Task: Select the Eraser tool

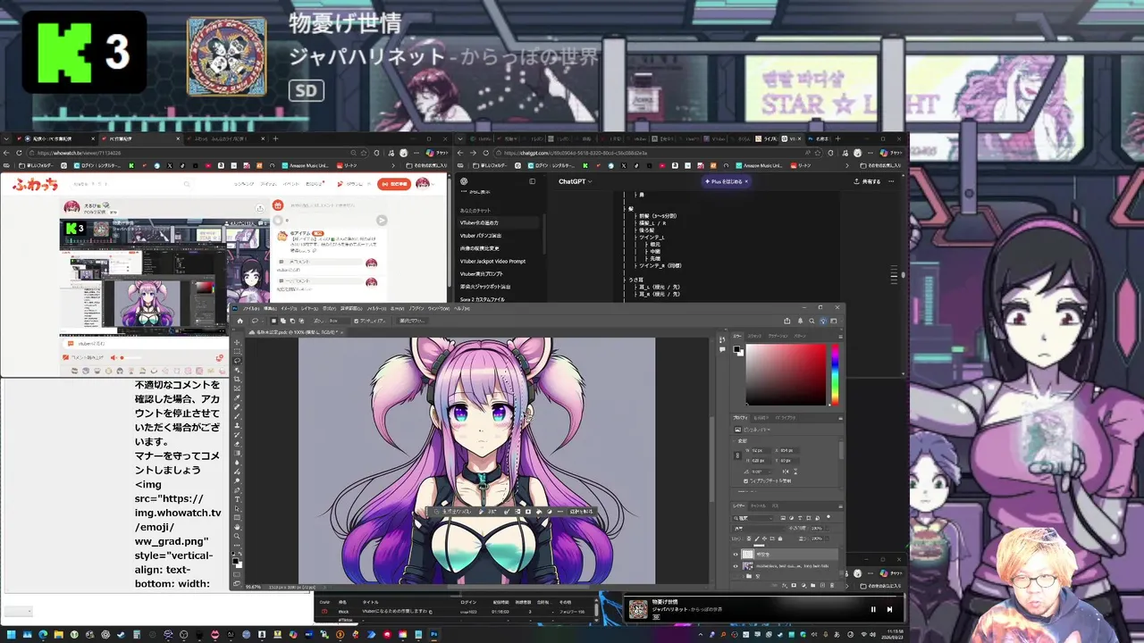Action: point(238,444)
